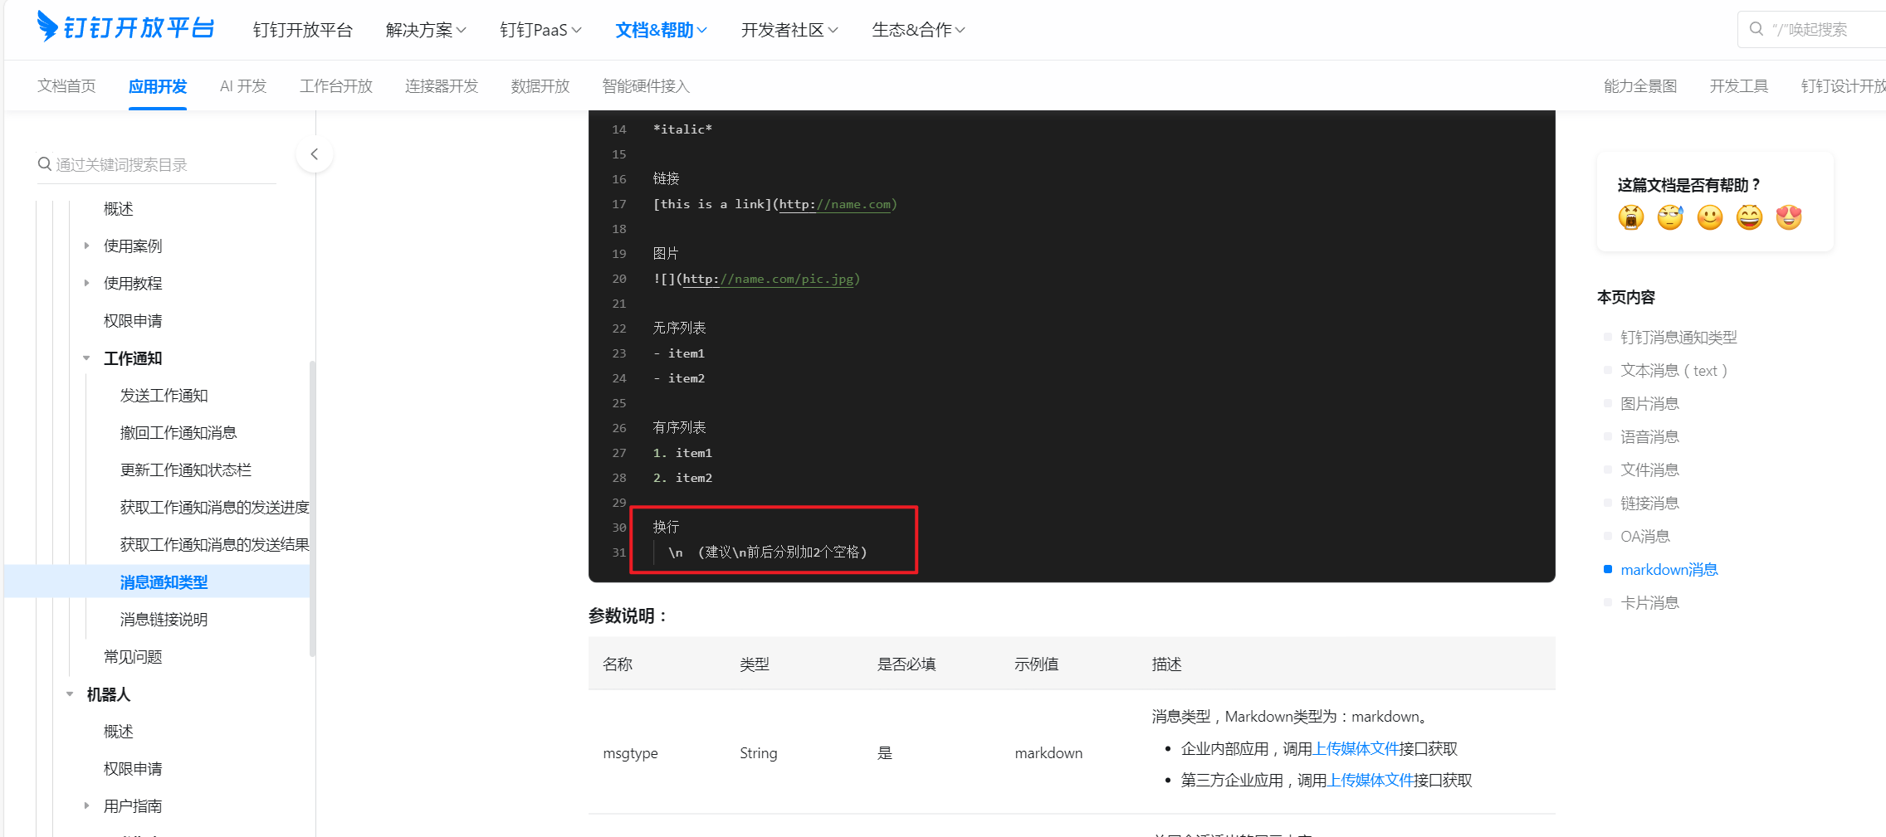The height and width of the screenshot is (837, 1886).
Task: Open 发送工作通知 in sidebar
Action: point(164,395)
